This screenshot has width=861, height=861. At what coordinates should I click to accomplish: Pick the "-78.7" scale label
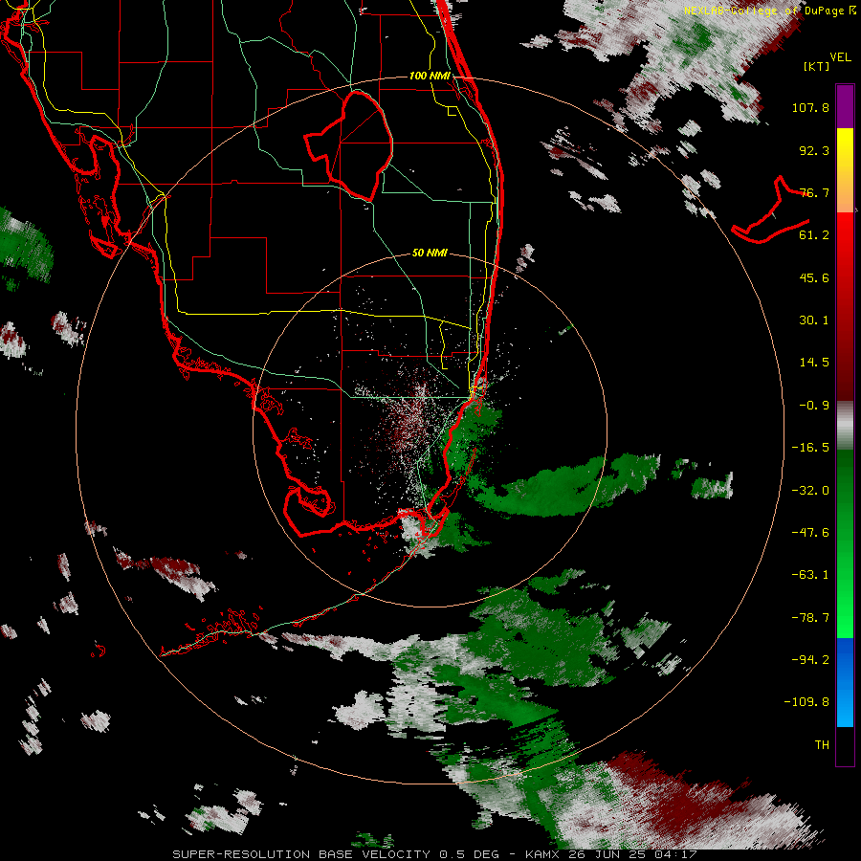coord(810,618)
